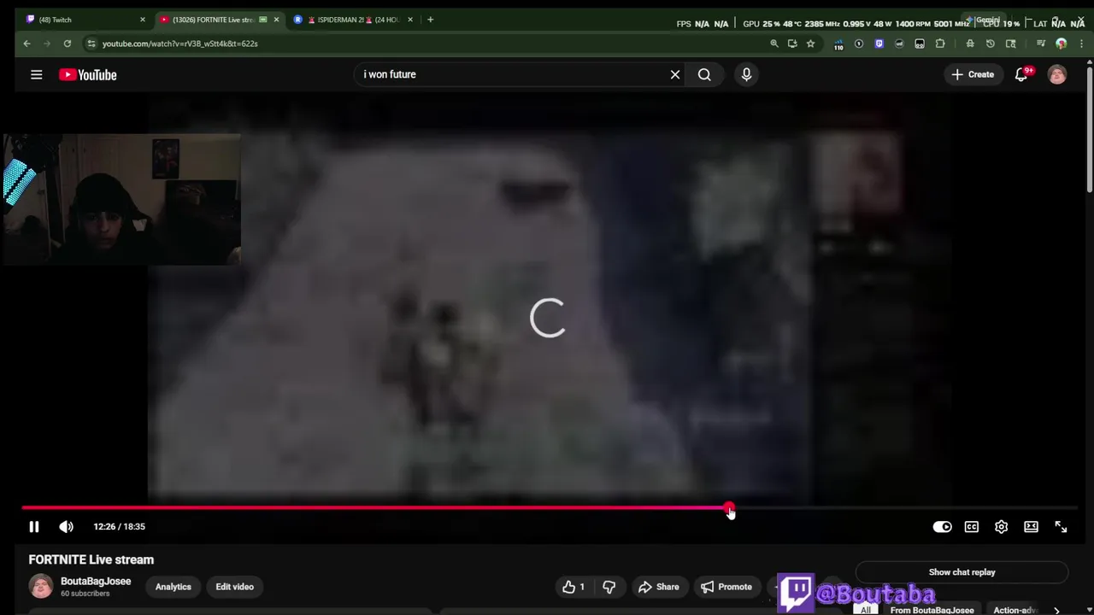
Task: Open BoutaBagJosee channel avatar
Action: pyautogui.click(x=40, y=587)
